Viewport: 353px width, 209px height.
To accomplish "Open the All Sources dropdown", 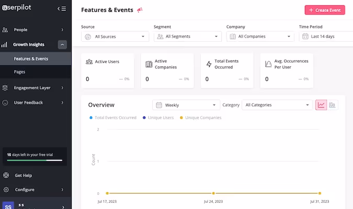I will pyautogui.click(x=115, y=37).
